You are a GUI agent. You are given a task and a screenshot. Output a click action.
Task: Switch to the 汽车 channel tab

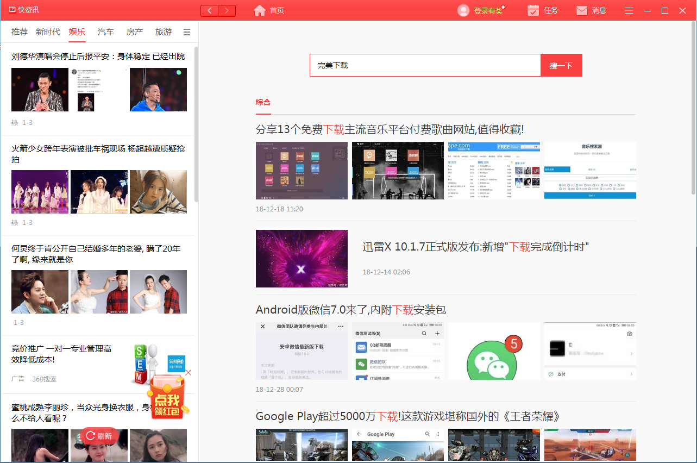[x=105, y=32]
